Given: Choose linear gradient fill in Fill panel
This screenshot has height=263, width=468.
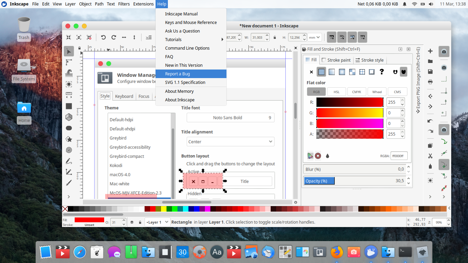Looking at the screenshot, I should pyautogui.click(x=331, y=72).
